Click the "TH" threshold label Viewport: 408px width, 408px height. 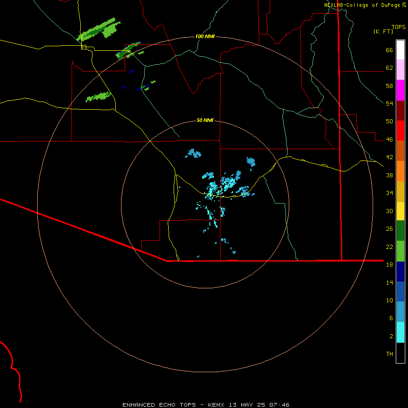pos(389,354)
